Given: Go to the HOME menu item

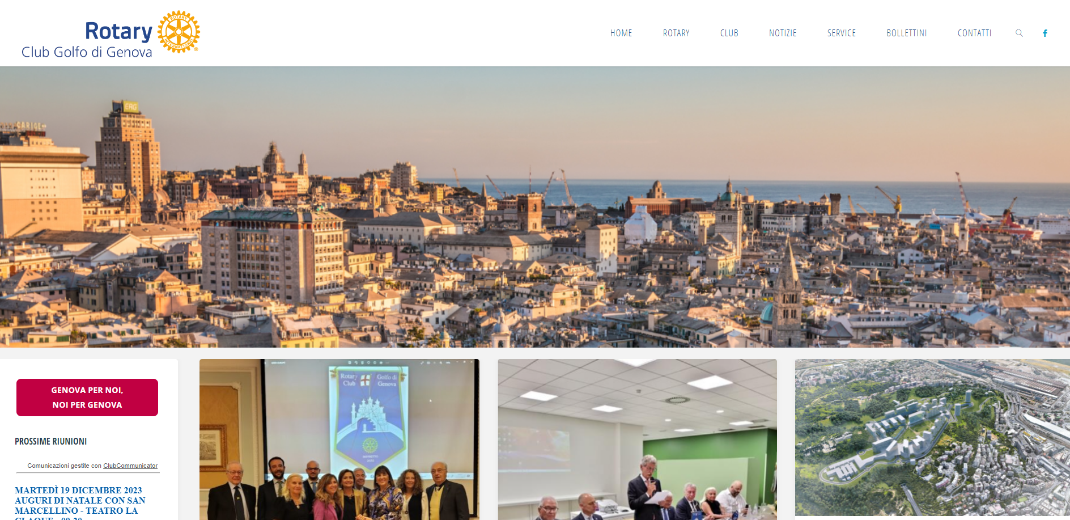Looking at the screenshot, I should coord(621,33).
